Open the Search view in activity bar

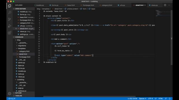[x=10, y=12]
